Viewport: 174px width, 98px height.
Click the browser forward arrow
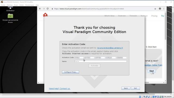click(44, 9)
